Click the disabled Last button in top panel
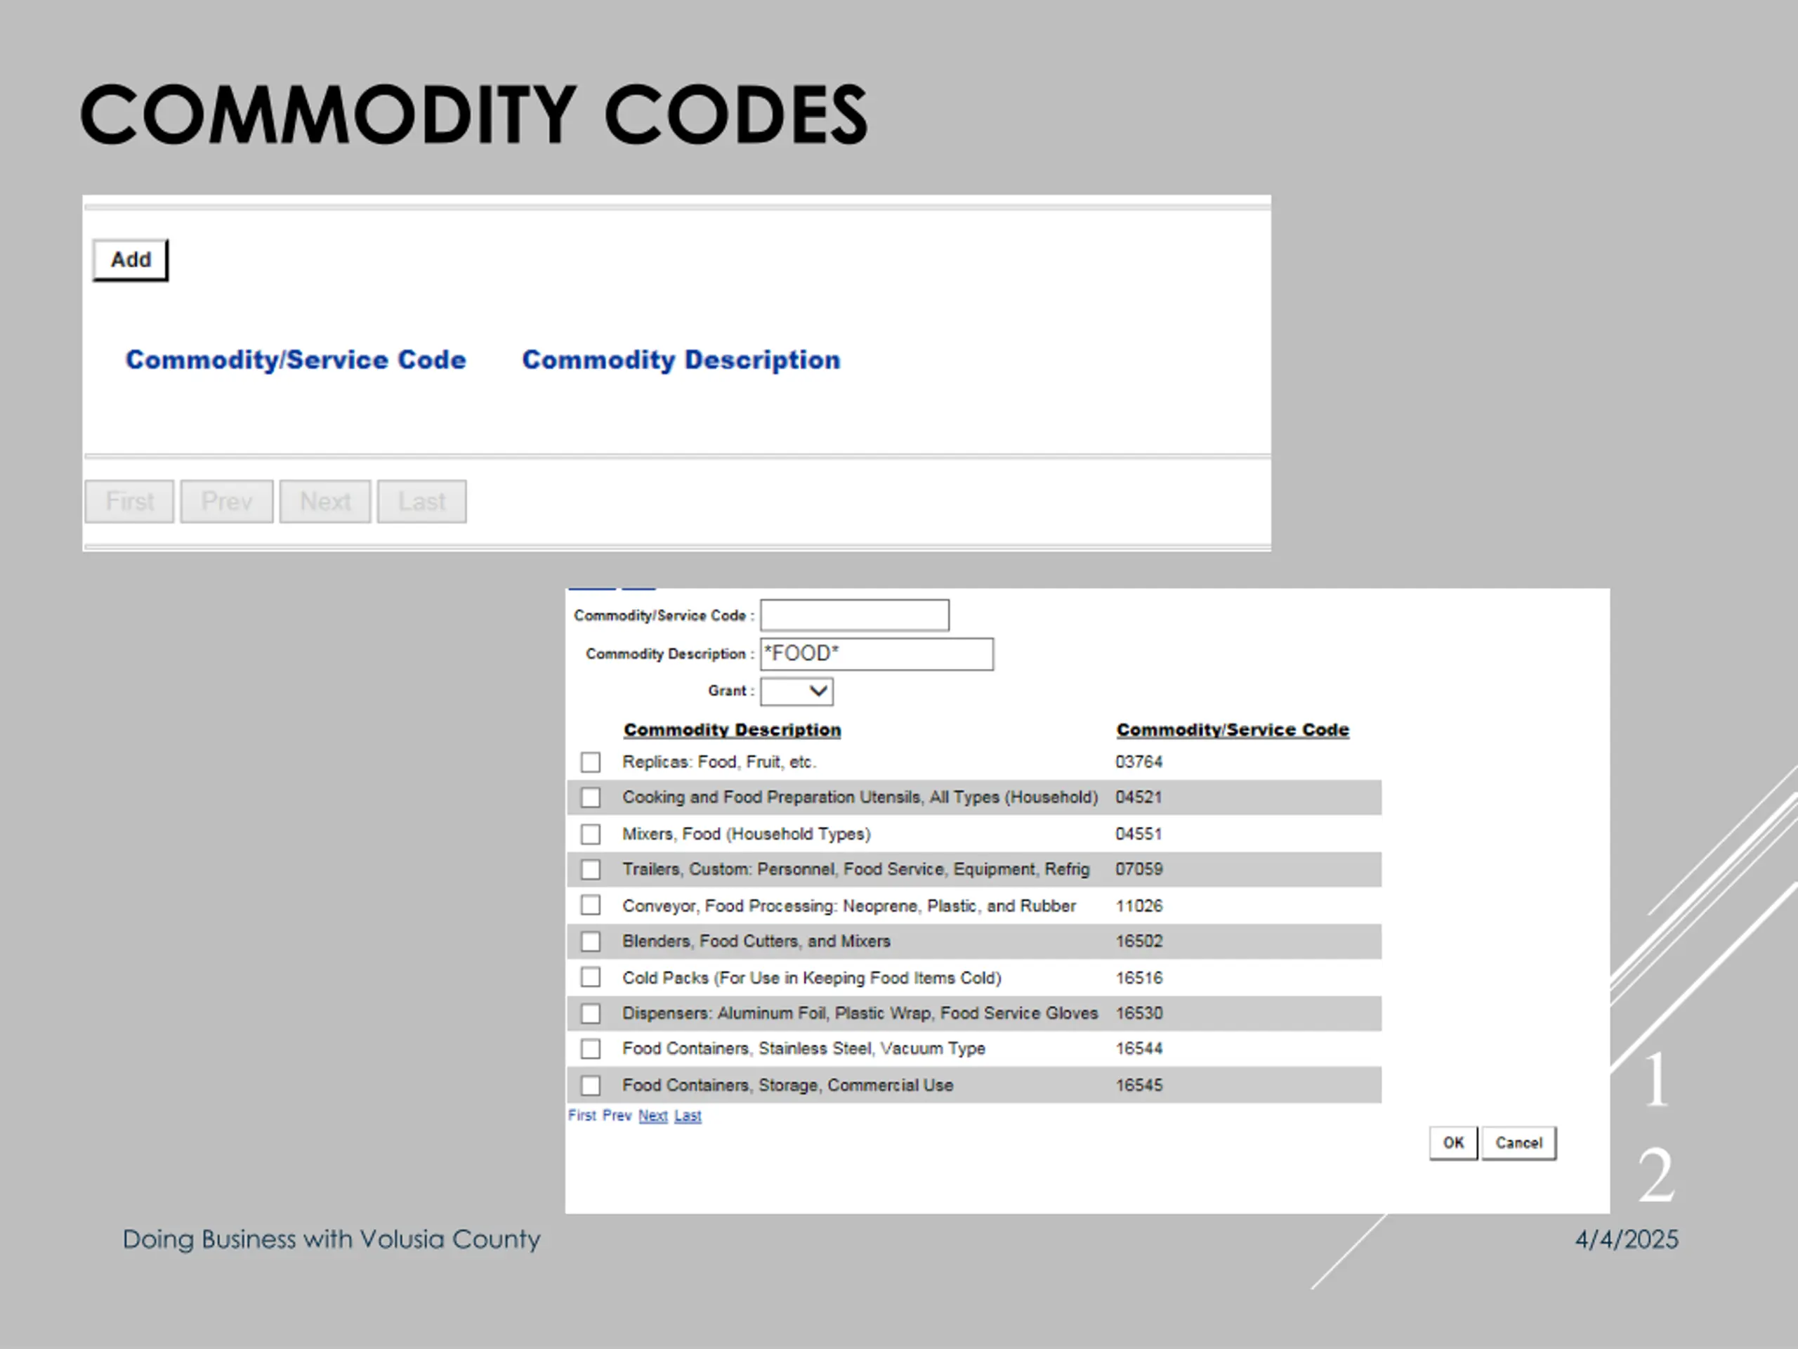1798x1349 pixels. (422, 501)
